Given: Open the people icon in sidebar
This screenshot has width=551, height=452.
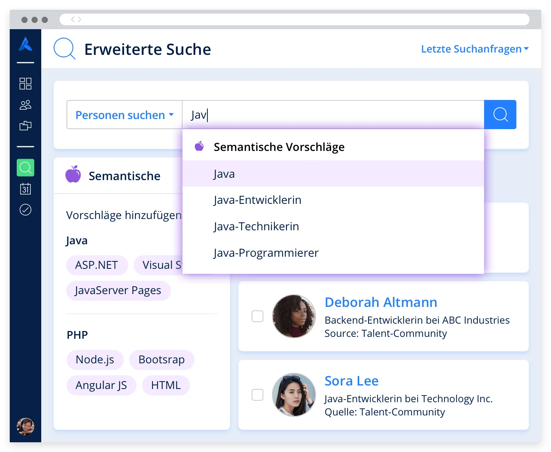Looking at the screenshot, I should pyautogui.click(x=26, y=105).
